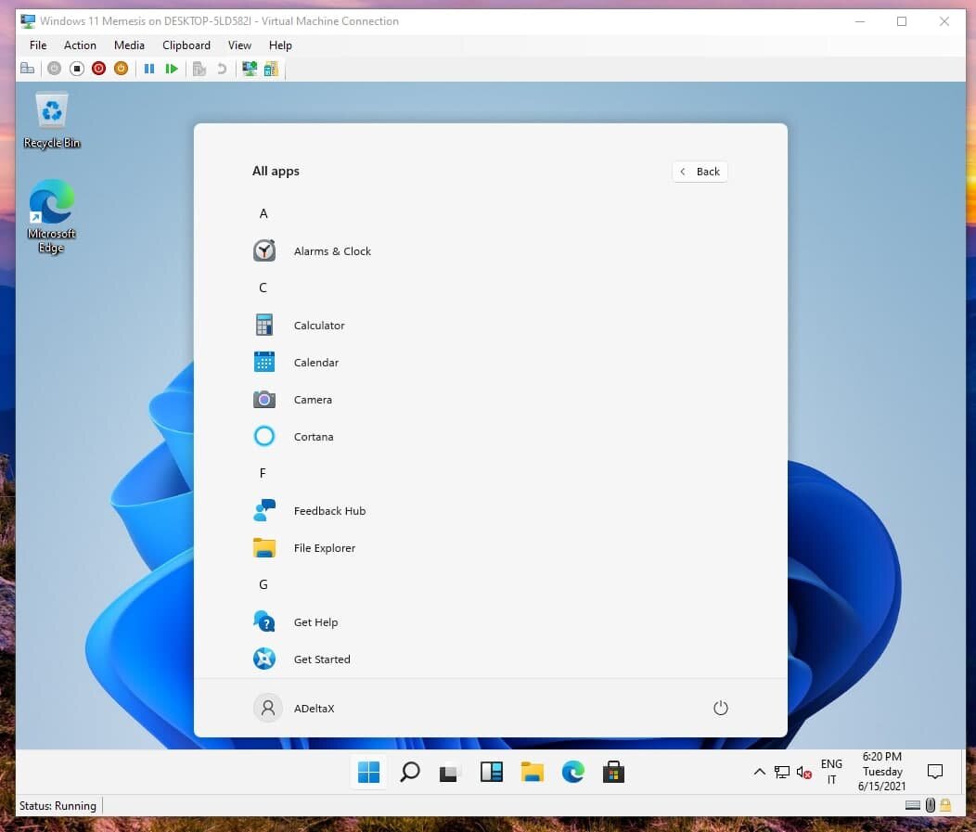976x832 pixels.
Task: Open the Clipboard menu
Action: [186, 45]
